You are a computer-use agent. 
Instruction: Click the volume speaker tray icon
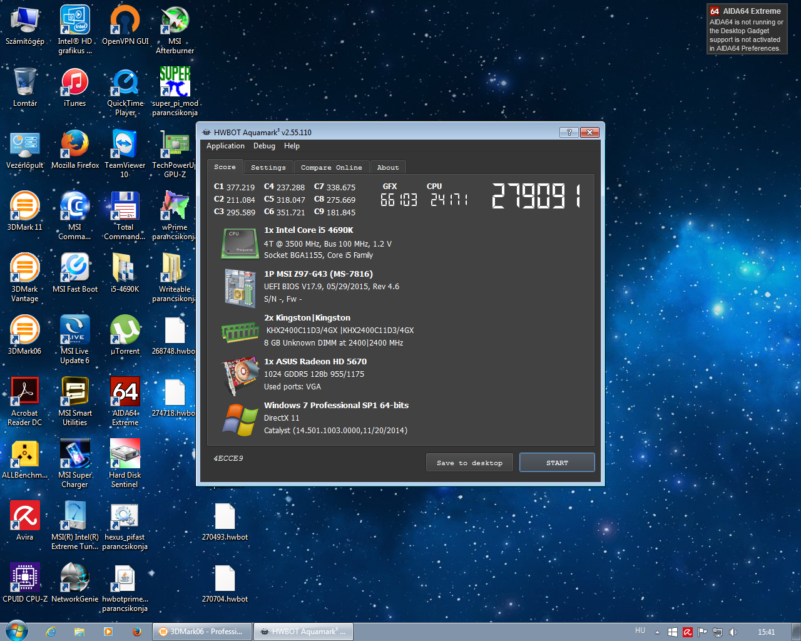(x=733, y=632)
